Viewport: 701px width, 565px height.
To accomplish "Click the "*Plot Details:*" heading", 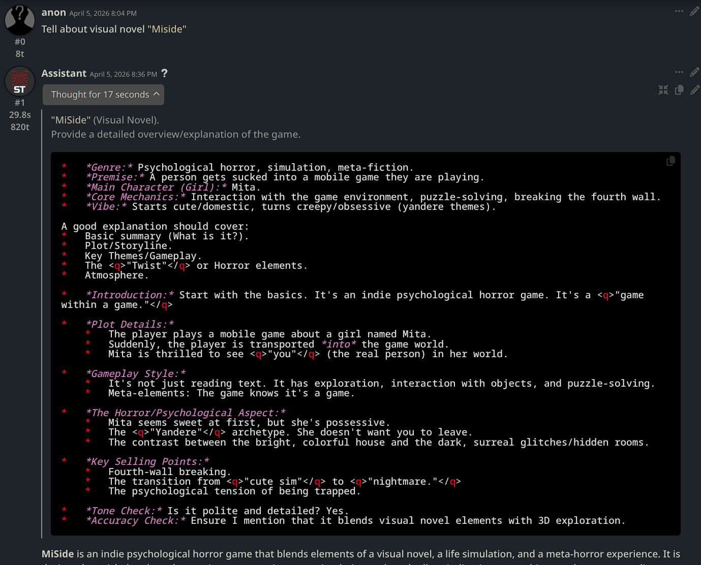I will pos(130,324).
